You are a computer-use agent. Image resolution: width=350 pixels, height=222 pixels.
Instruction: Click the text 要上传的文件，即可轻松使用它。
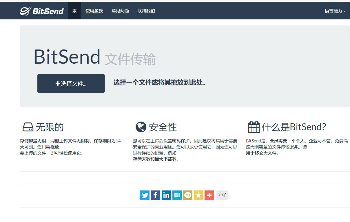point(52,153)
